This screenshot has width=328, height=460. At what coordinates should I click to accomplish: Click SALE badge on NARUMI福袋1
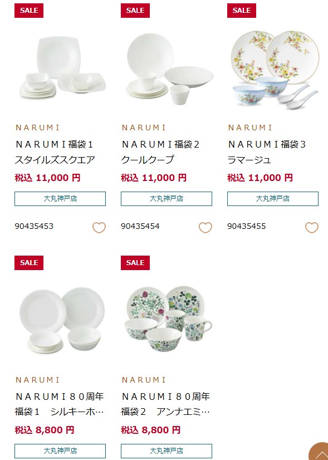coord(29,11)
